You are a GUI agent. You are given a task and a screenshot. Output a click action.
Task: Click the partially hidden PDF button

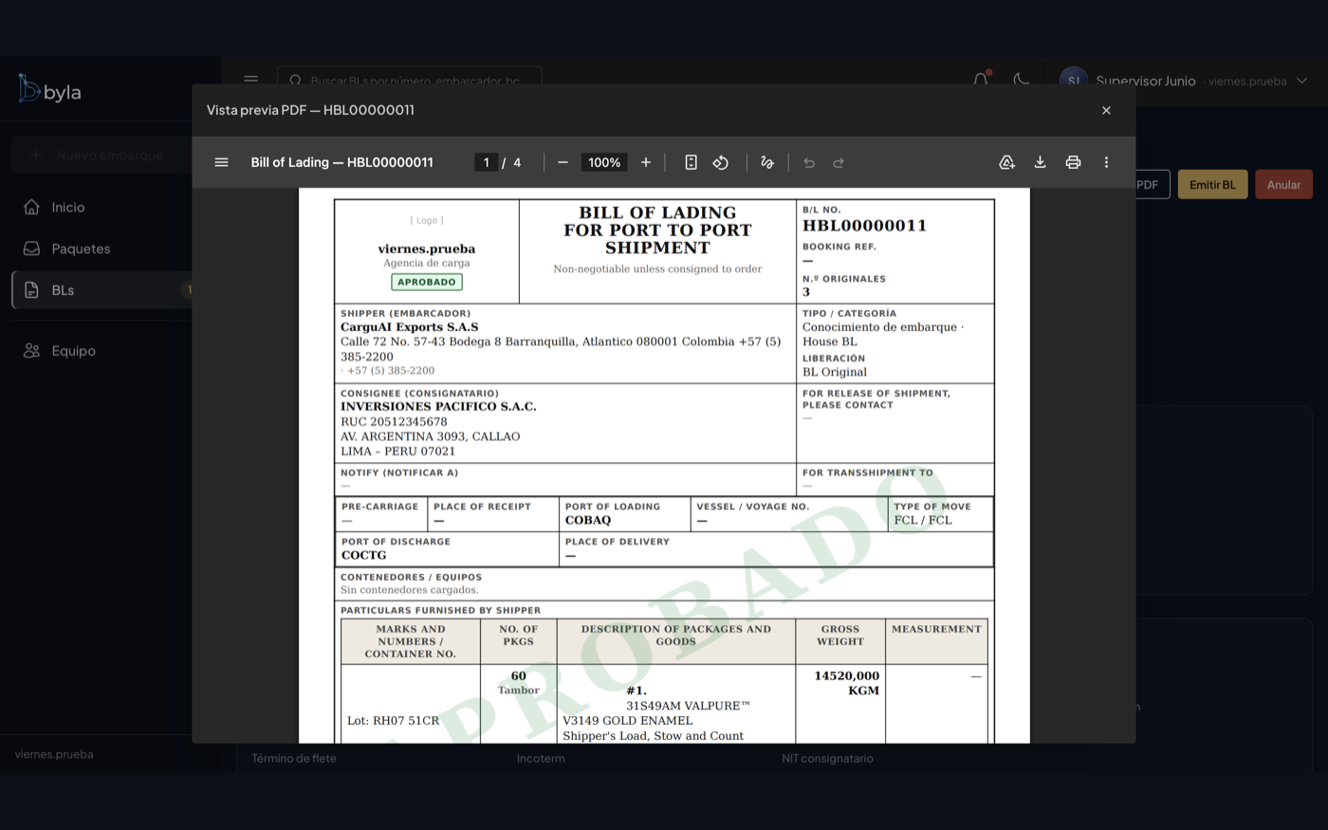coord(1152,184)
